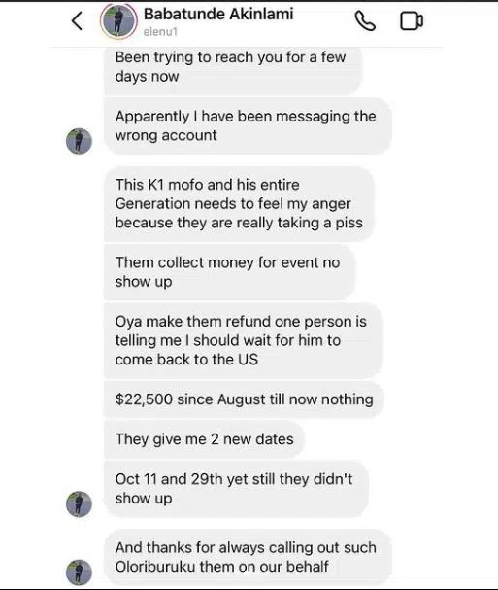
Task: Open profile picture in chat header
Action: (x=118, y=21)
